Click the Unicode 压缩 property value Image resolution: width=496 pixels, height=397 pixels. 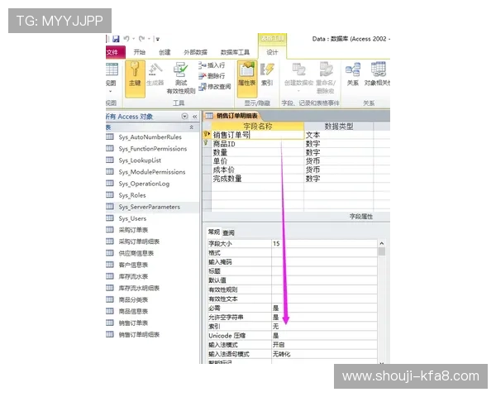tap(324, 335)
